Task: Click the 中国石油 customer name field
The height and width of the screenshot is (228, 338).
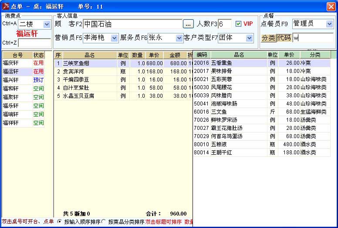Action: [x=132, y=24]
